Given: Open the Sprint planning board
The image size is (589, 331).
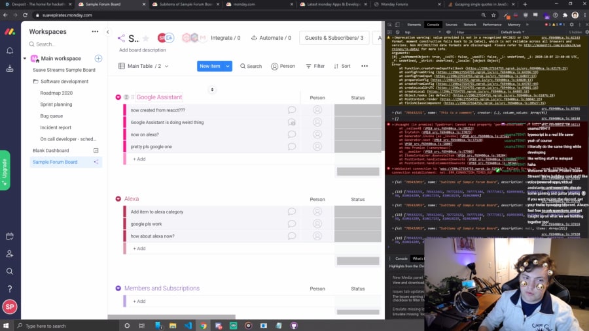Looking at the screenshot, I should pyautogui.click(x=56, y=104).
